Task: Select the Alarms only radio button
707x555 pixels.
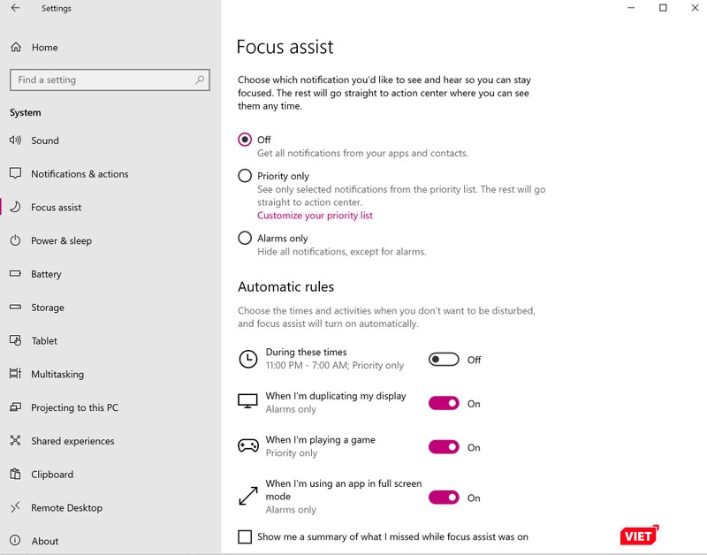Action: pyautogui.click(x=245, y=238)
